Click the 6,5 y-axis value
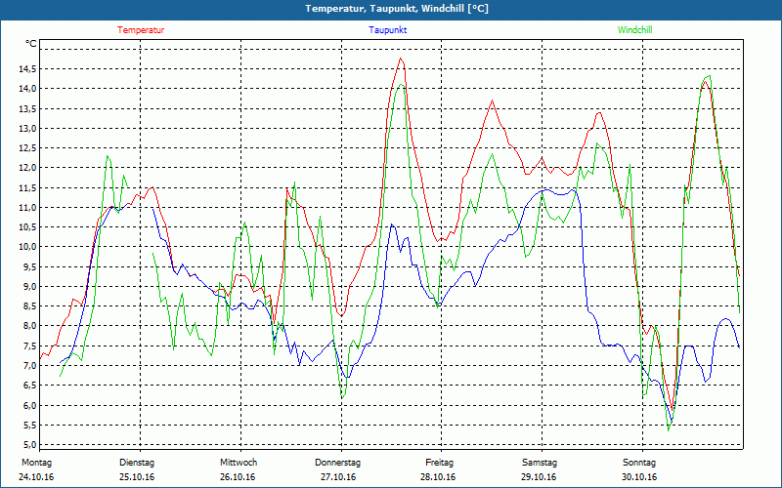The image size is (782, 488). (x=29, y=386)
